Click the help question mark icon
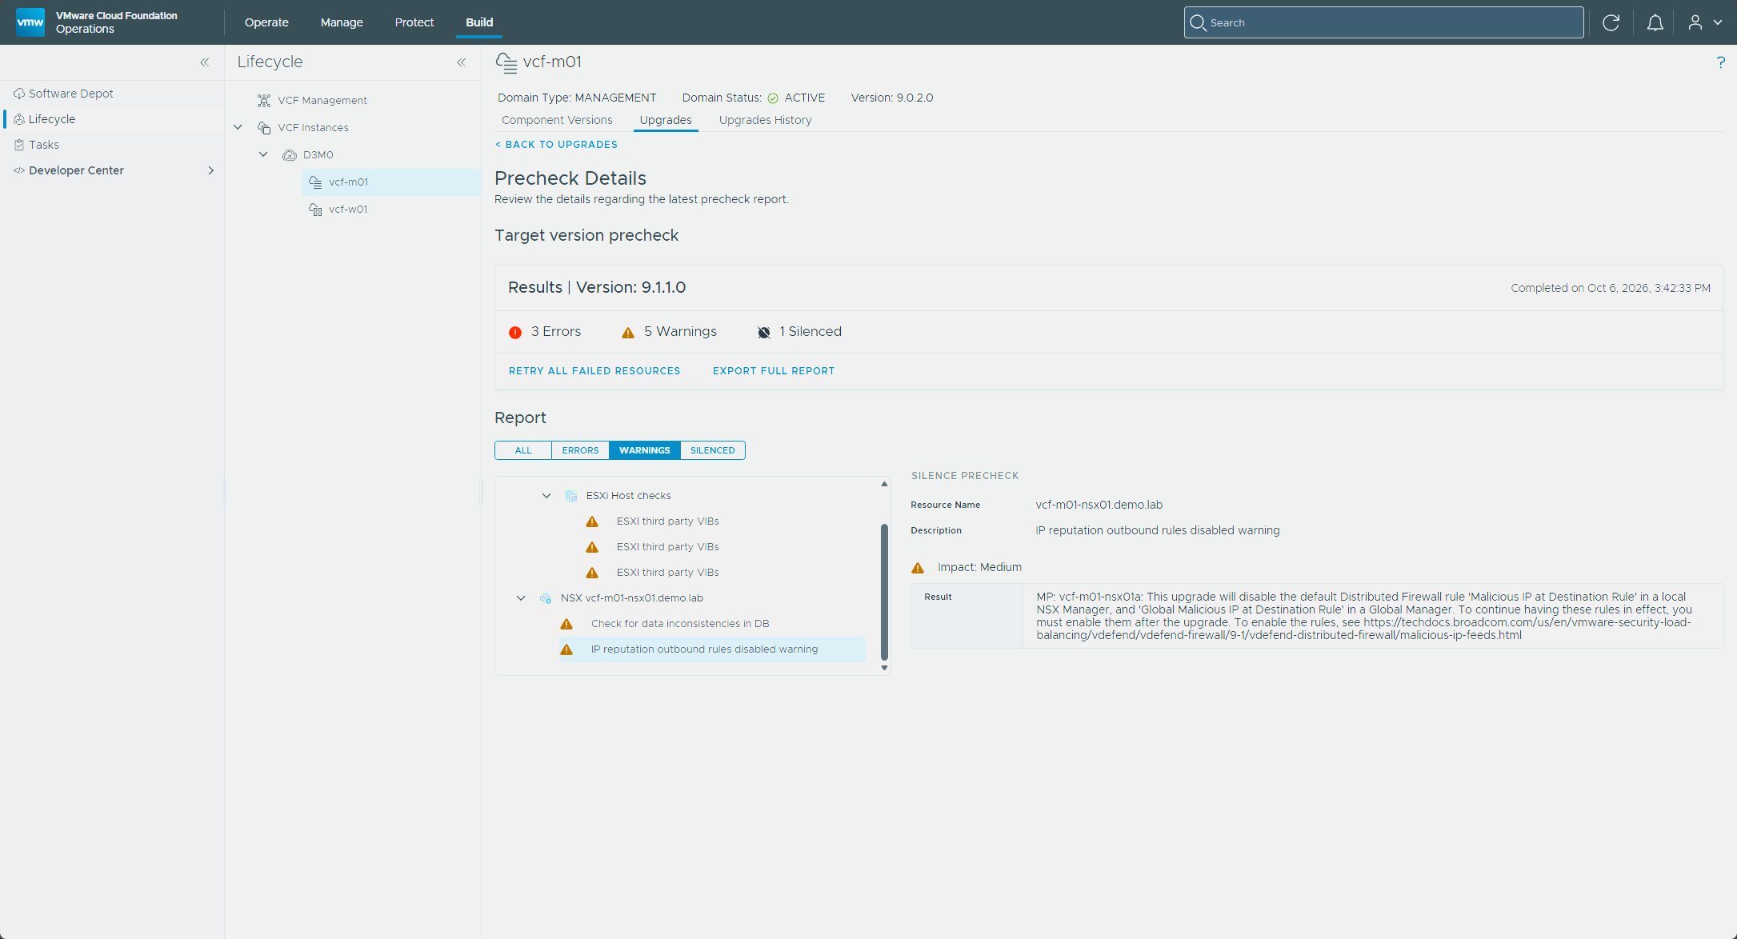The width and height of the screenshot is (1737, 939). point(1720,62)
